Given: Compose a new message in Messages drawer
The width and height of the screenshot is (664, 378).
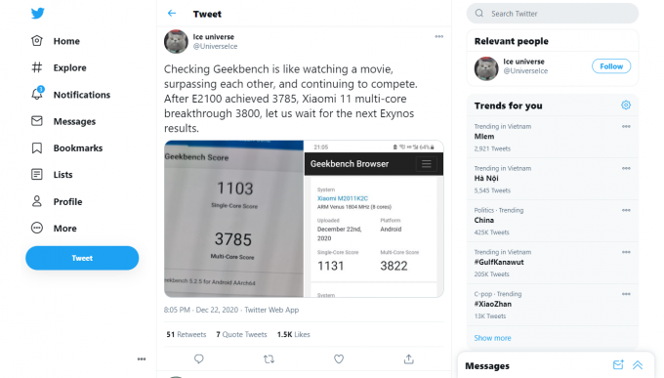Looking at the screenshot, I should tap(618, 365).
